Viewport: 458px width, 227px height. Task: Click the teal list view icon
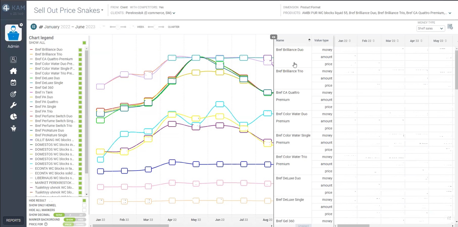pos(34,27)
